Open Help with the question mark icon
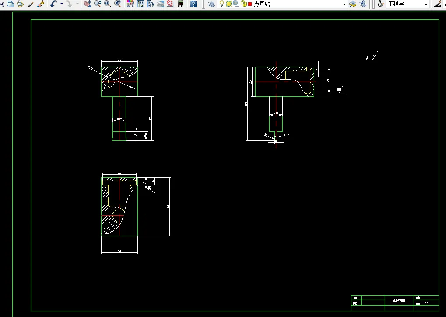The width and height of the screenshot is (446, 317). click(194, 4)
